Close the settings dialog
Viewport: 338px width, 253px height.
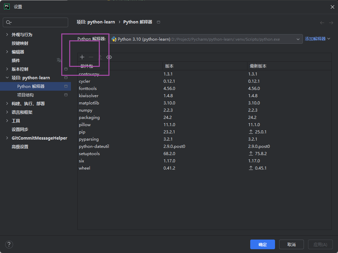coord(332,7)
